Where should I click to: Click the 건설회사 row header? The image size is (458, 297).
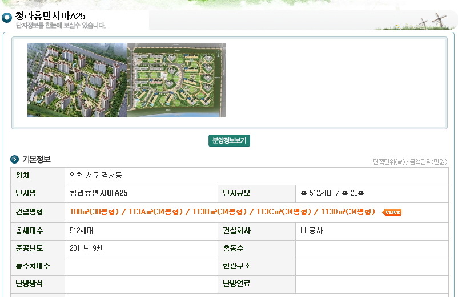click(x=257, y=231)
